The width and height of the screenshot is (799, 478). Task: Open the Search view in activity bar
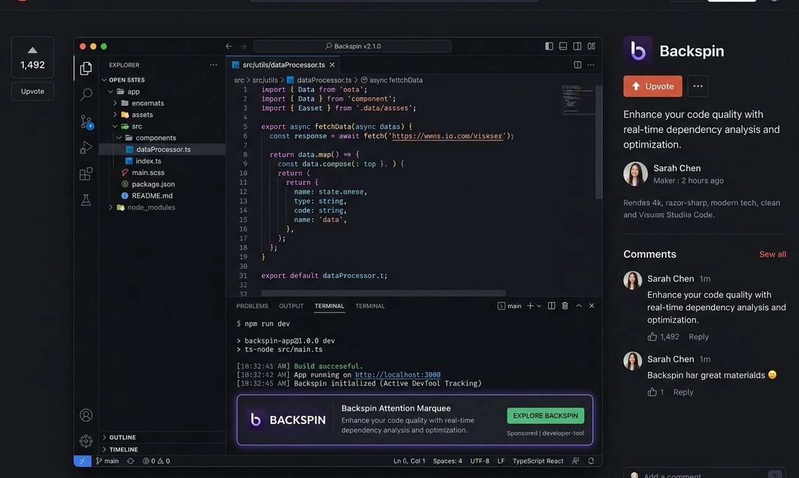[86, 95]
